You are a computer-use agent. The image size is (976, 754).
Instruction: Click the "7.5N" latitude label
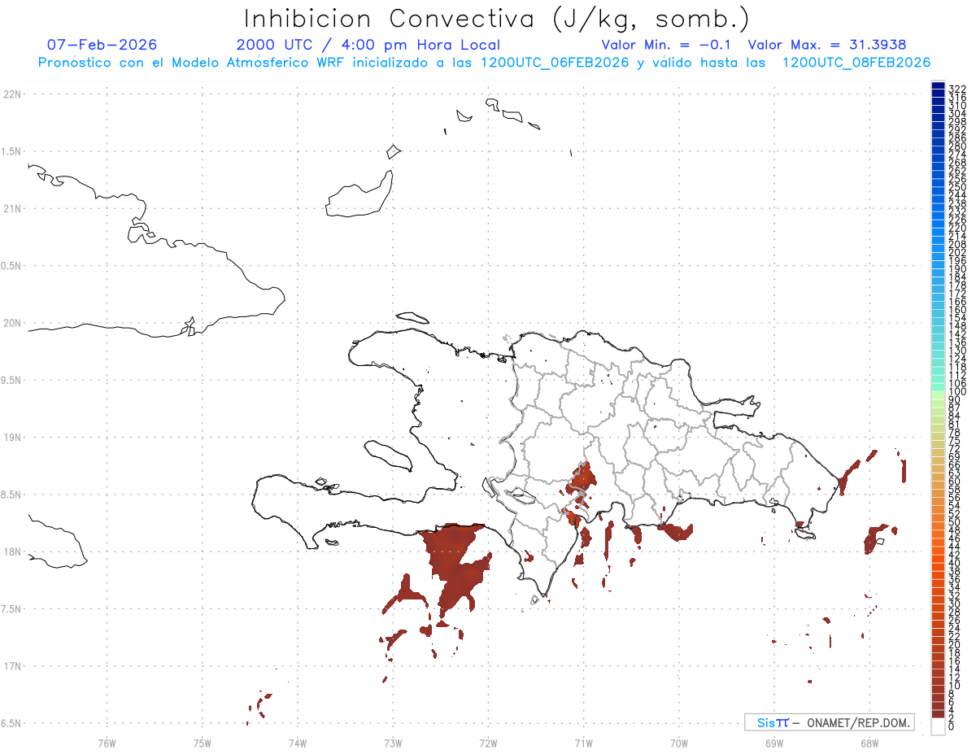click(x=12, y=609)
